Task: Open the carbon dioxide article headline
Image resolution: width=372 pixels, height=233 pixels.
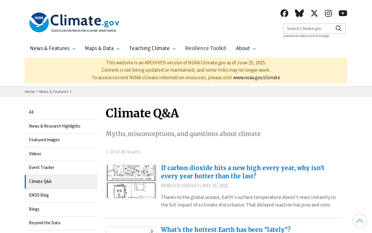Action: tap(243, 172)
